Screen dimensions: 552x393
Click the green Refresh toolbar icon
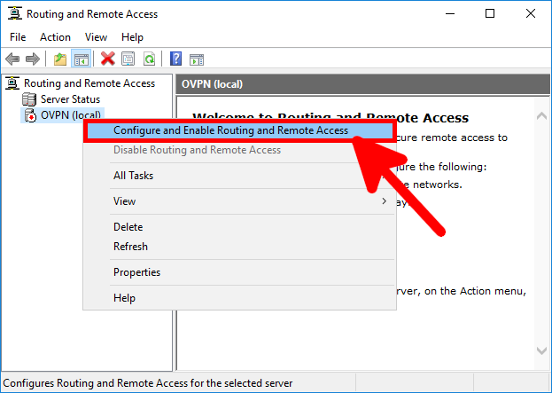(x=149, y=59)
